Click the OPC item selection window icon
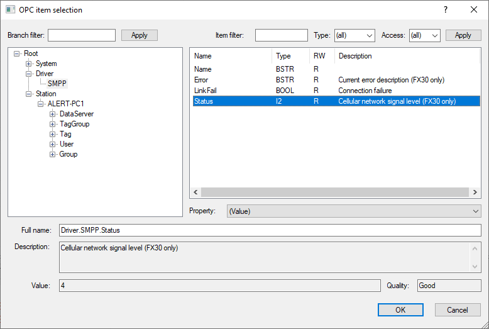 11,10
